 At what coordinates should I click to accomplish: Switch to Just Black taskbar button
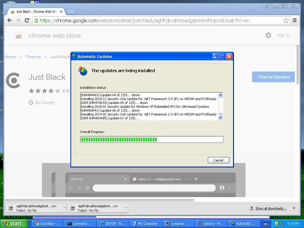(x=47, y=224)
